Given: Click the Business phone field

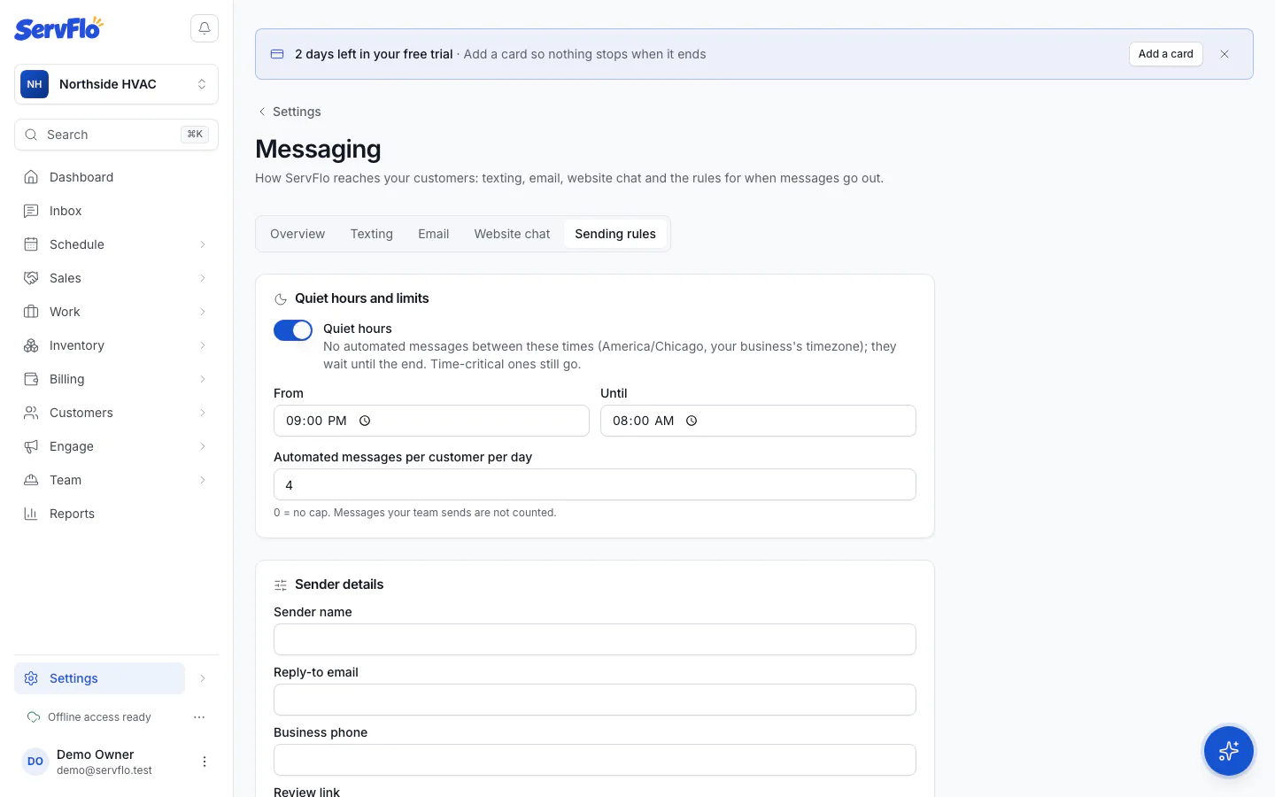Looking at the screenshot, I should 595,760.
